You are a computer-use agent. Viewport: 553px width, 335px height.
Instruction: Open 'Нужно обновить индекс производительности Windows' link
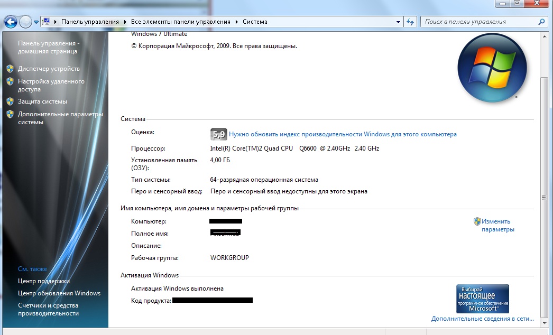pos(343,134)
